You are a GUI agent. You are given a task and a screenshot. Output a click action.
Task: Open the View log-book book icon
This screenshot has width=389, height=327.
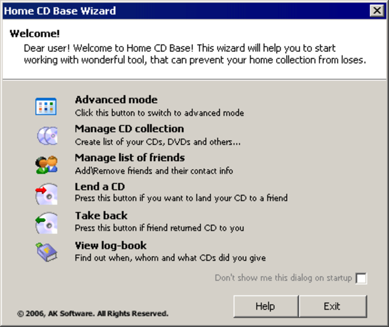pos(47,252)
